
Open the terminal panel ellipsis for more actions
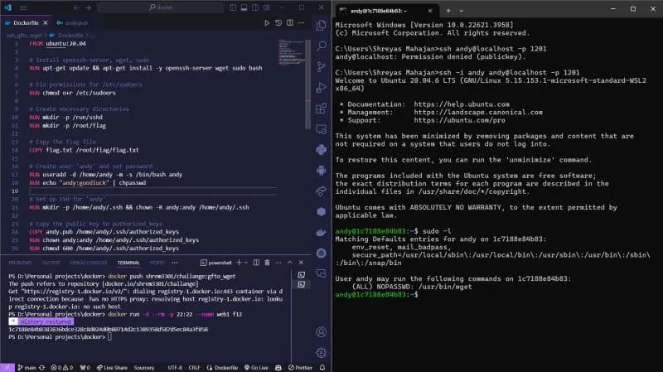click(x=278, y=263)
